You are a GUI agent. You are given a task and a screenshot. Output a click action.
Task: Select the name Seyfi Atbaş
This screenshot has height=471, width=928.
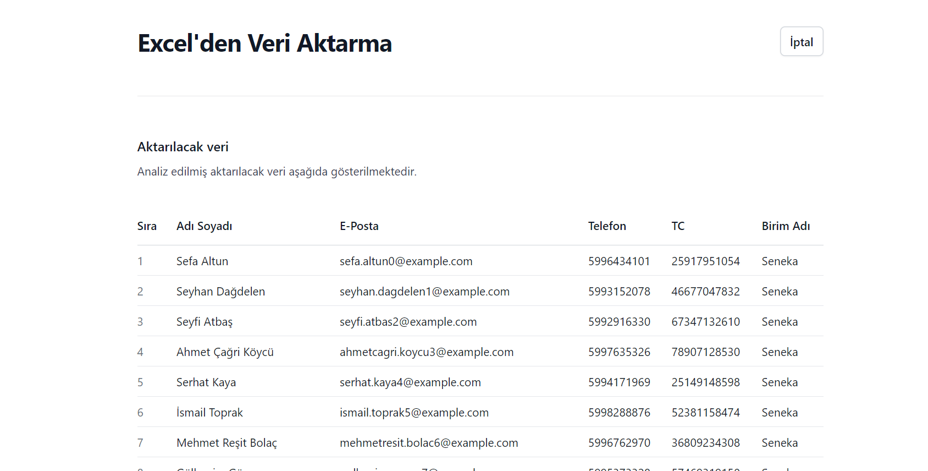point(205,322)
